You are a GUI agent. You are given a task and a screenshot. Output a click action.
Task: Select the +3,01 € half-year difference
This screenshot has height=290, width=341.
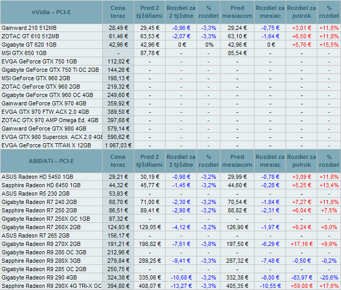coord(302,28)
